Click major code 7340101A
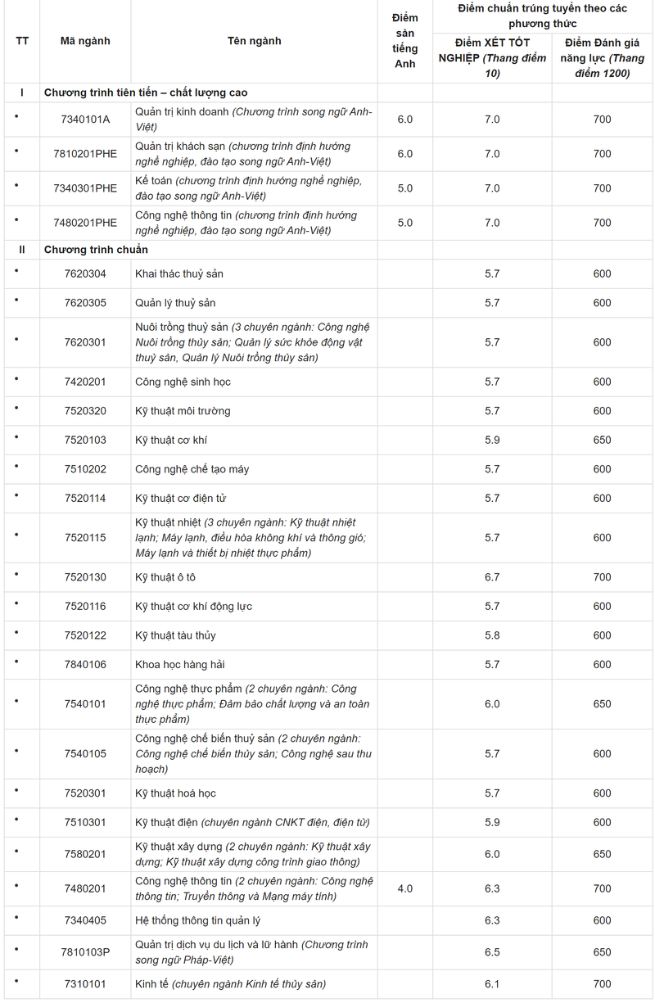 pos(85,120)
